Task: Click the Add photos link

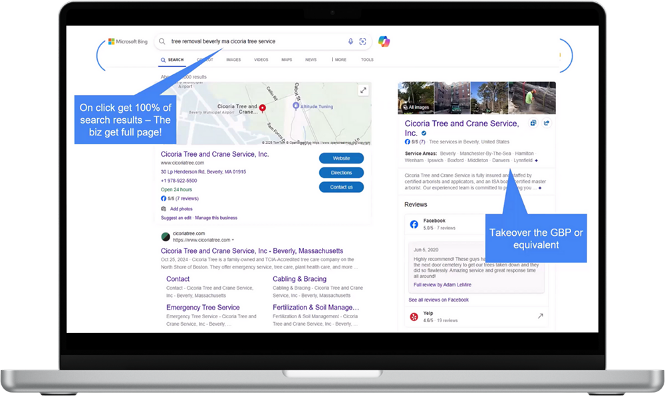Action: [181, 209]
